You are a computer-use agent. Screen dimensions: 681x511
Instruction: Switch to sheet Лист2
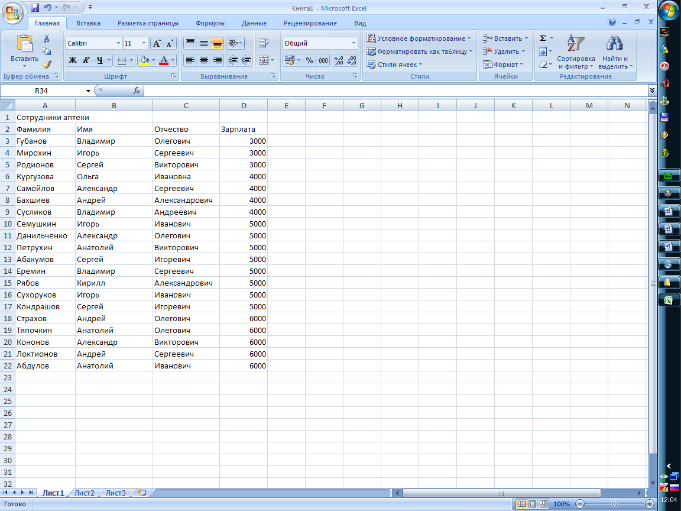[85, 493]
